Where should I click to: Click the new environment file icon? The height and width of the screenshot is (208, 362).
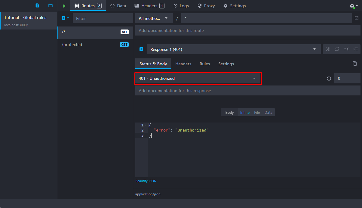[37, 6]
